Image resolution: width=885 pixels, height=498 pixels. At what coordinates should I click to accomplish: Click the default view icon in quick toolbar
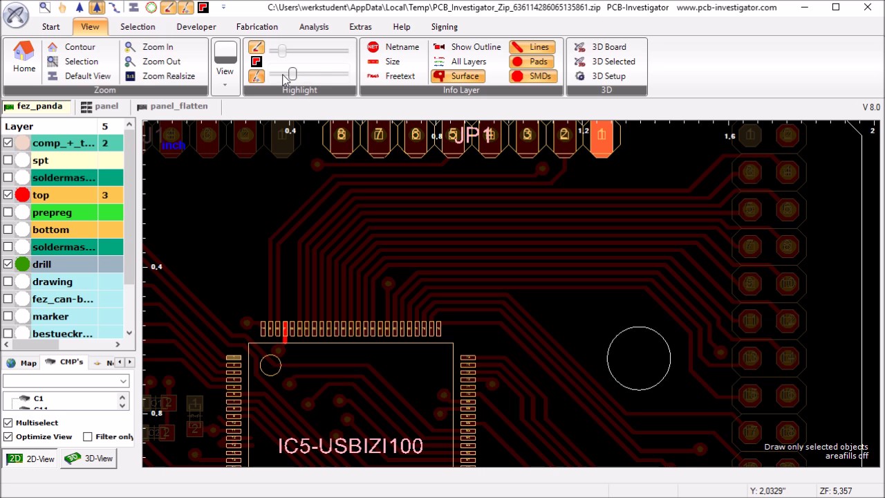(x=133, y=8)
